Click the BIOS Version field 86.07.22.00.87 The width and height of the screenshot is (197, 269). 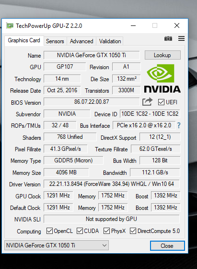point(92,102)
